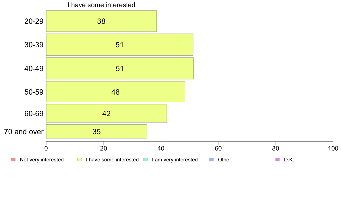Select the 70 and over bar
Viewport: 341px width, 211px height.
96,132
